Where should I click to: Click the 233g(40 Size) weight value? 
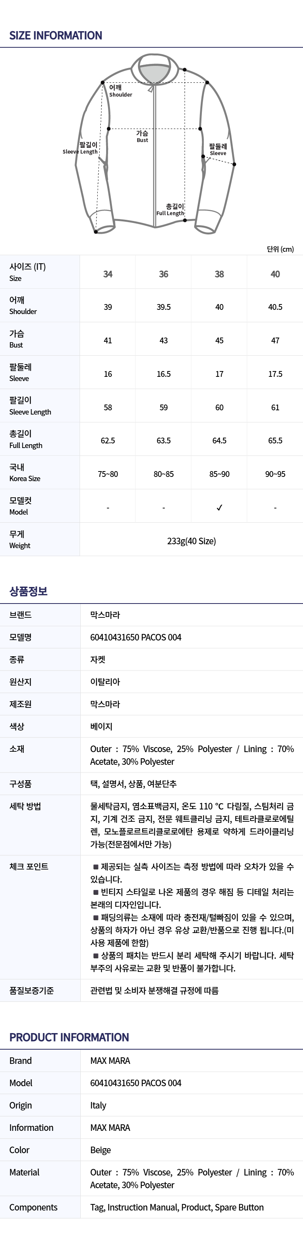191,541
